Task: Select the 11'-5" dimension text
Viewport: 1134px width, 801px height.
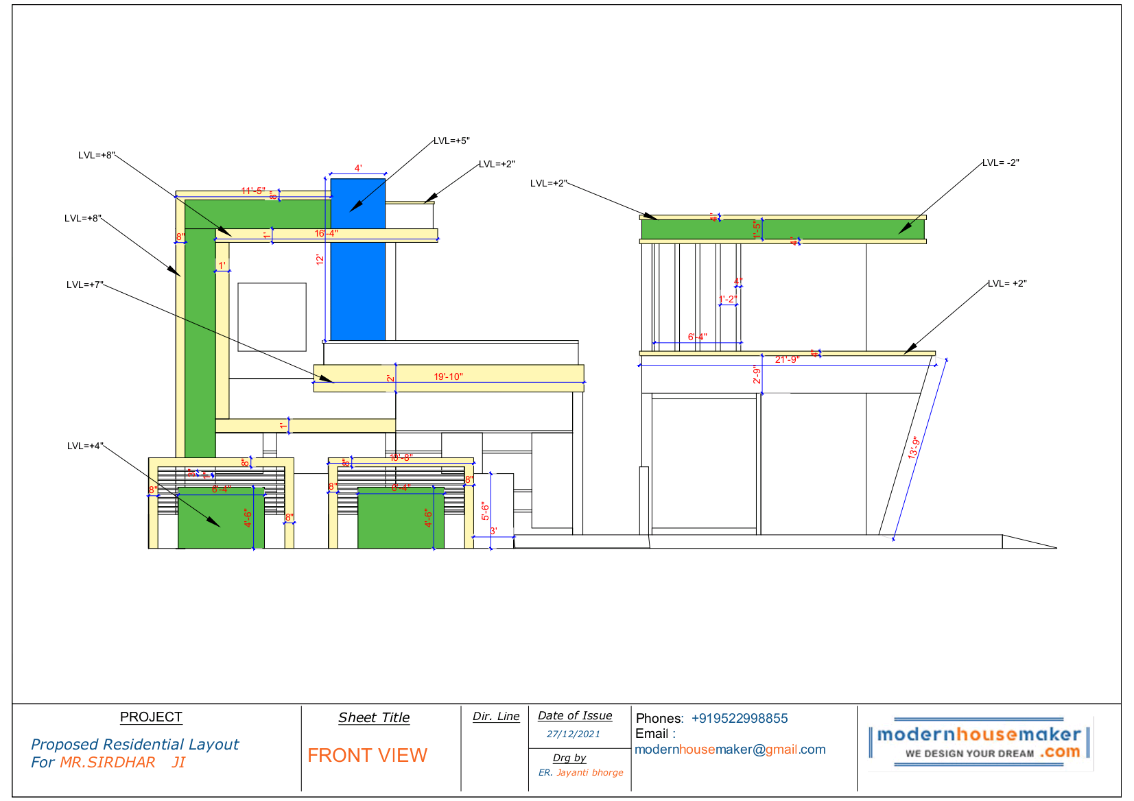Action: [252, 191]
